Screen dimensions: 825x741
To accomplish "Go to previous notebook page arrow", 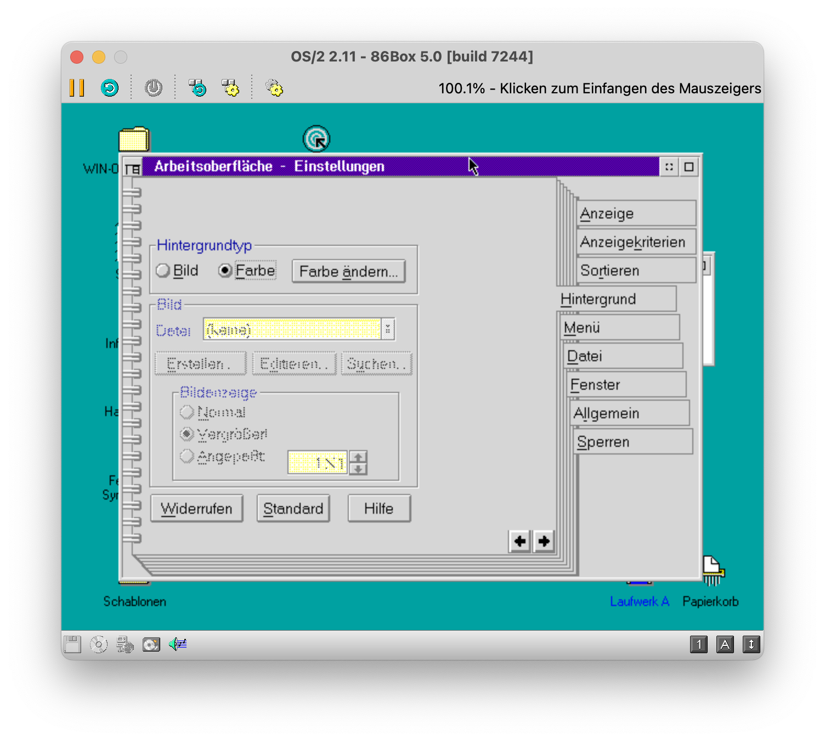I will point(519,541).
